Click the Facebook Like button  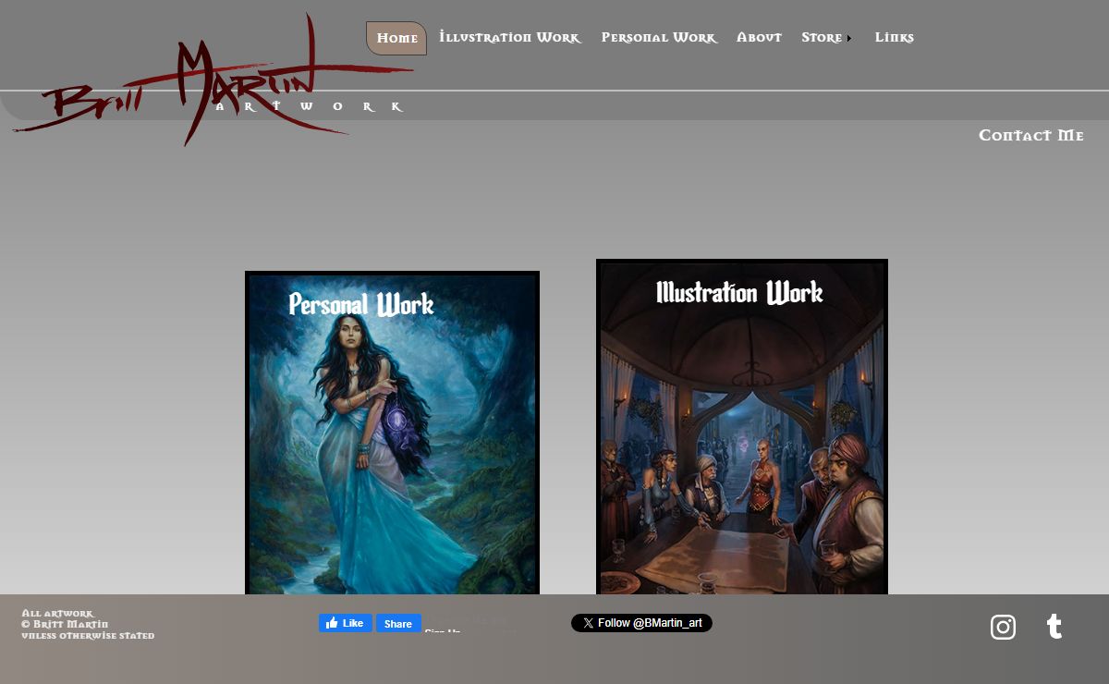pyautogui.click(x=346, y=623)
